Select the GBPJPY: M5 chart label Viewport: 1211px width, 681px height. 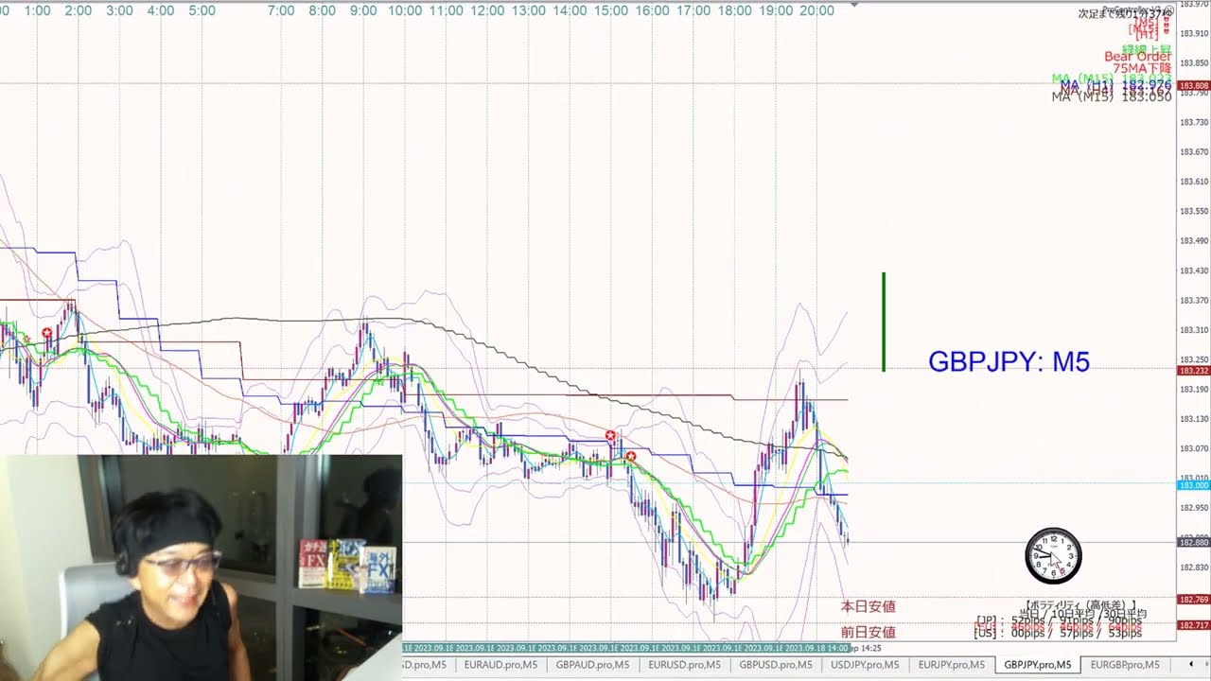click(x=1009, y=361)
